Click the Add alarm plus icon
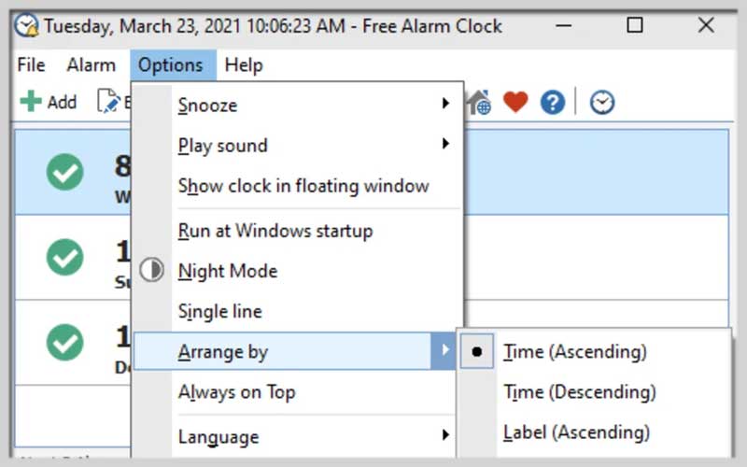The width and height of the screenshot is (747, 467). click(31, 101)
